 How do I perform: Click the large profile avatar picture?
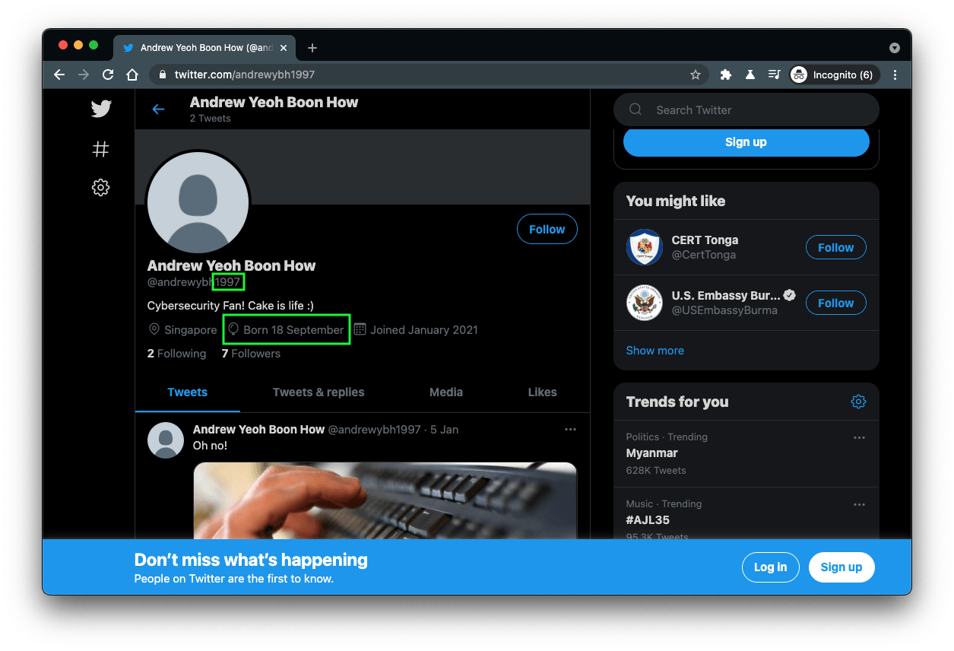pyautogui.click(x=198, y=202)
